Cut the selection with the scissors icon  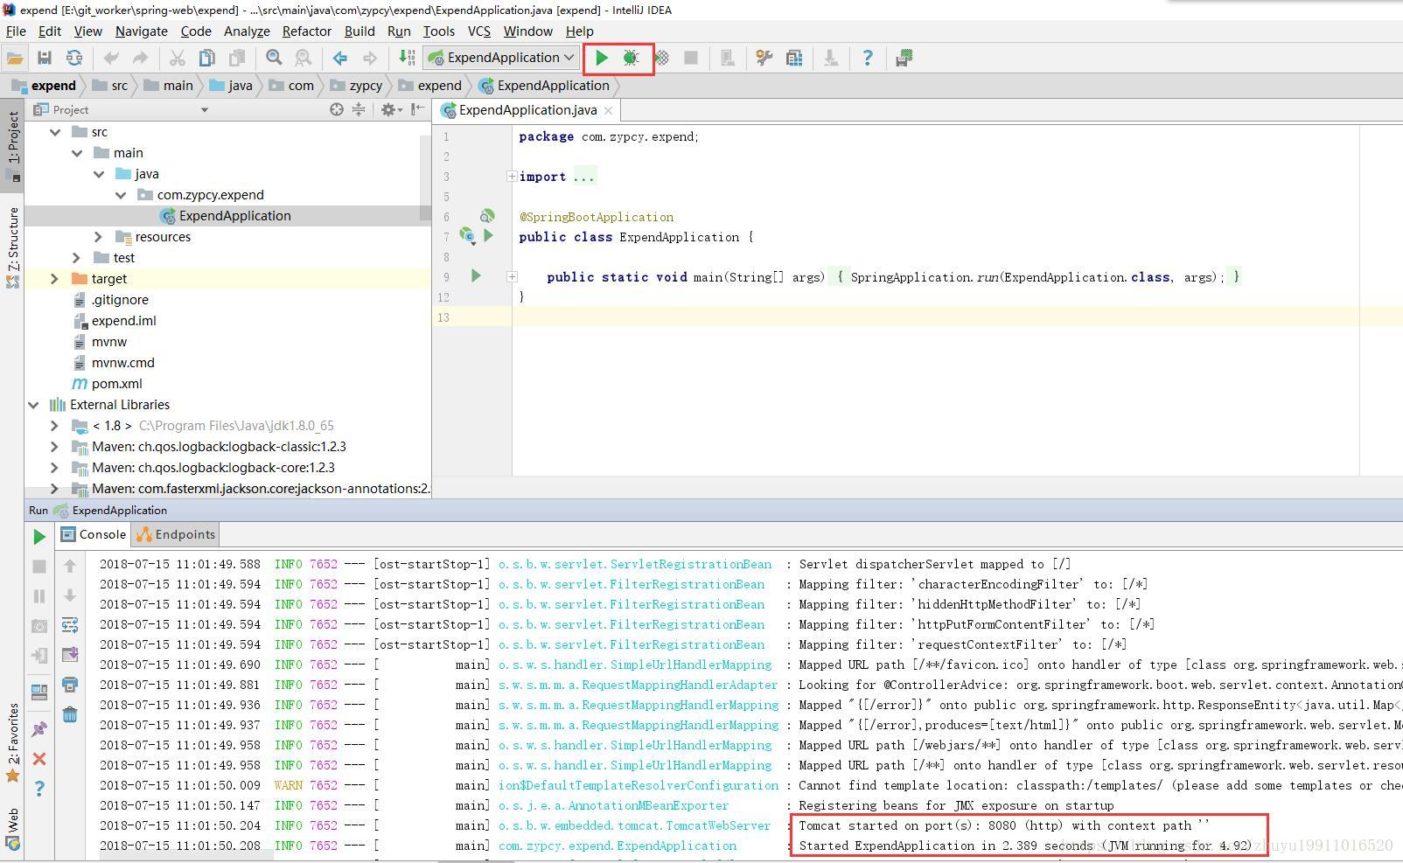(178, 58)
